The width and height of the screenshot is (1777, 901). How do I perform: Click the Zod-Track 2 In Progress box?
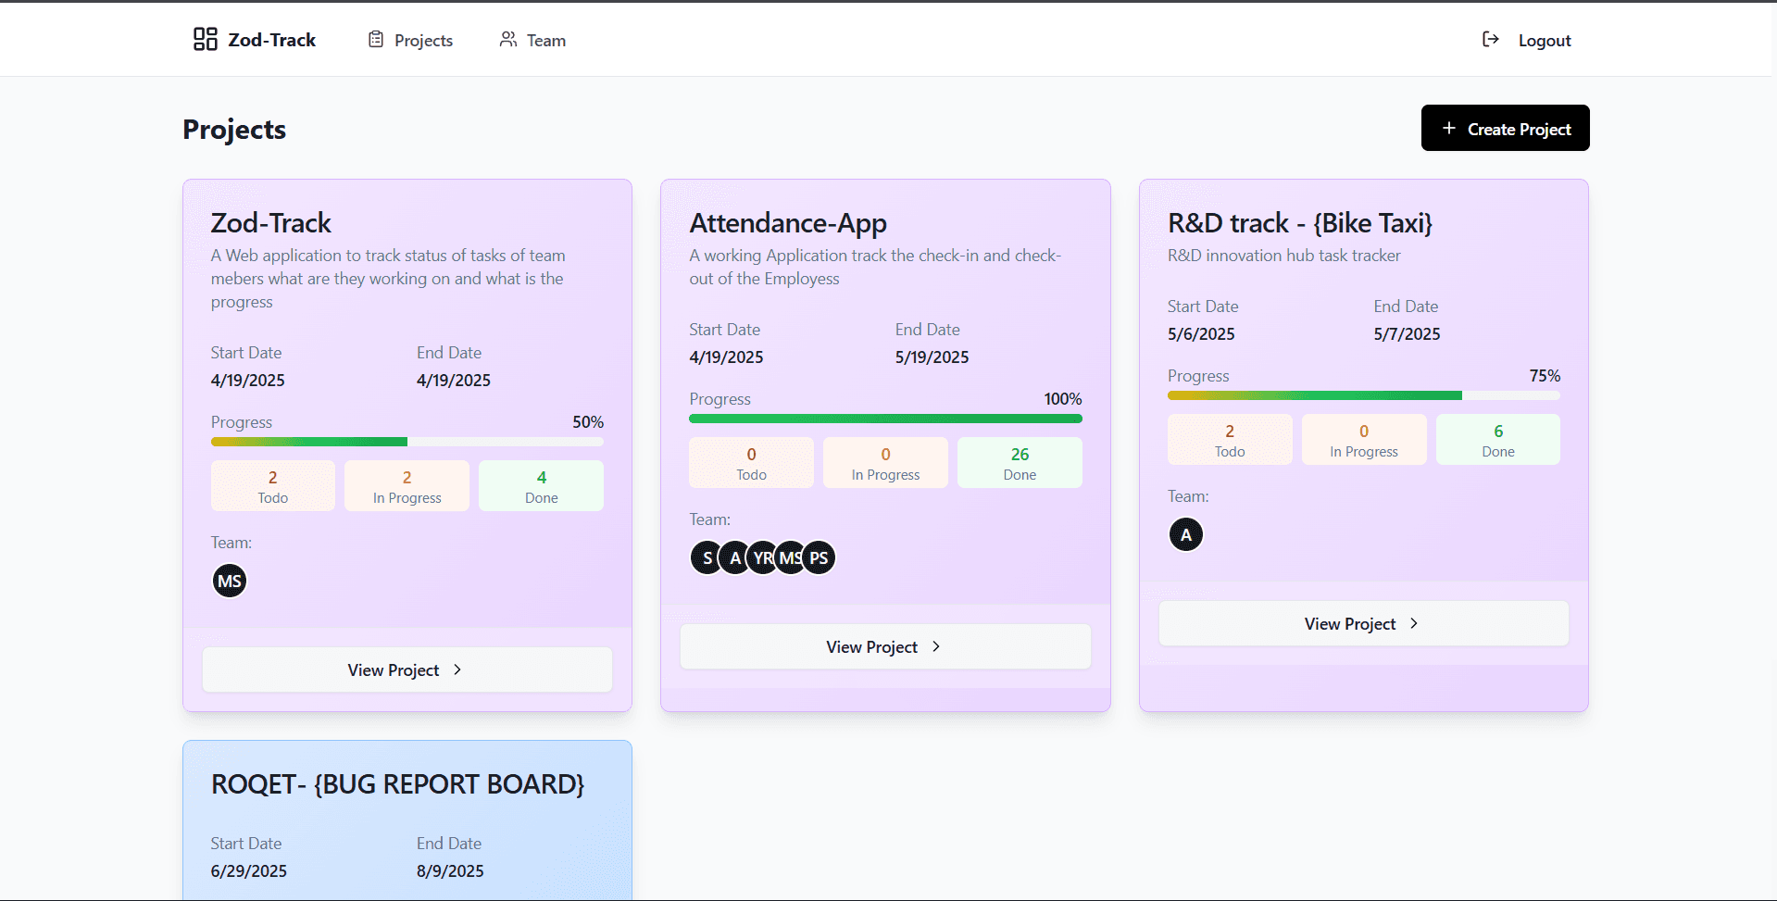[407, 486]
